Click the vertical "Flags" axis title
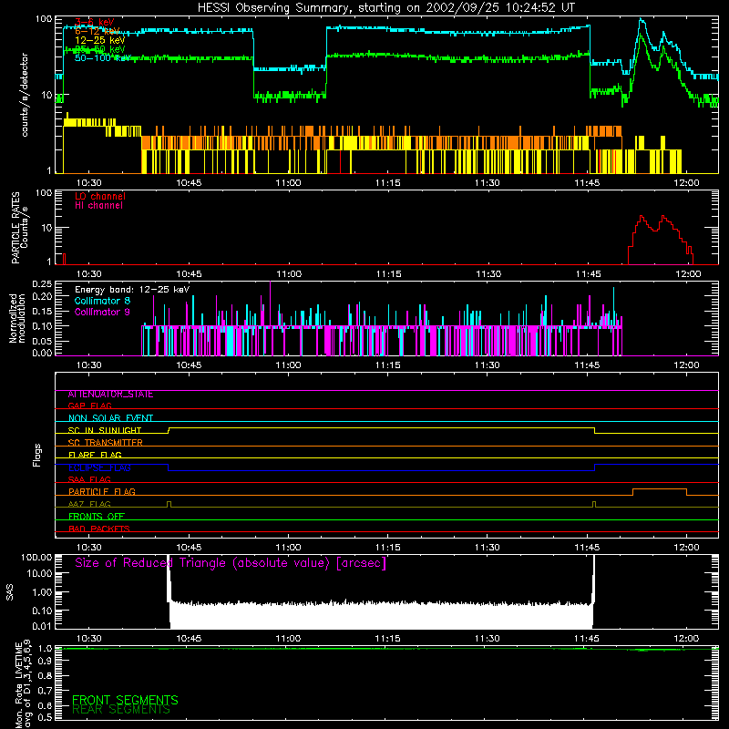Image resolution: width=729 pixels, height=729 pixels. 36,455
